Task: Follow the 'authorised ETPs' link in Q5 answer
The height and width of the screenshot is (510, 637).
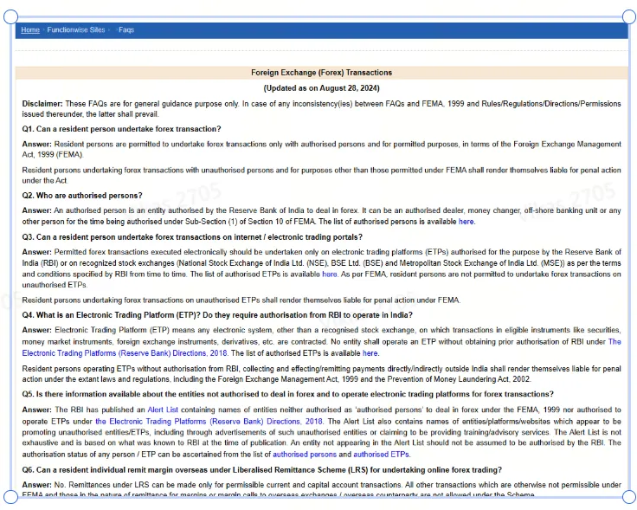Action: coord(381,455)
